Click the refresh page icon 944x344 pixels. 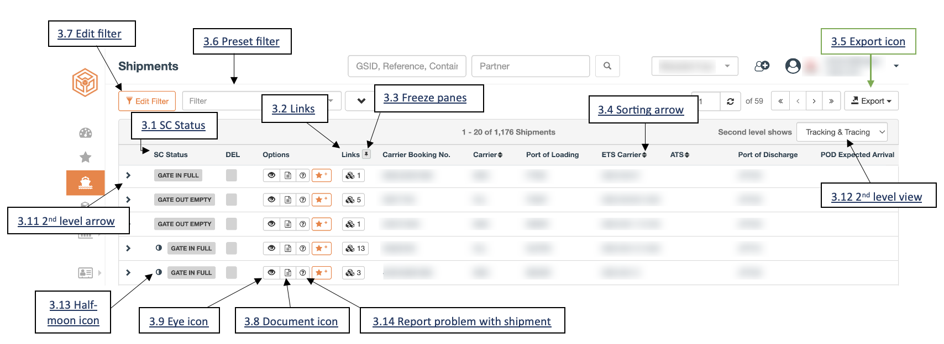[731, 101]
